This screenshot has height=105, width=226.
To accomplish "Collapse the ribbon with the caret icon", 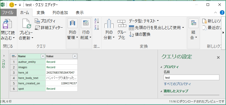I will click(216, 13).
